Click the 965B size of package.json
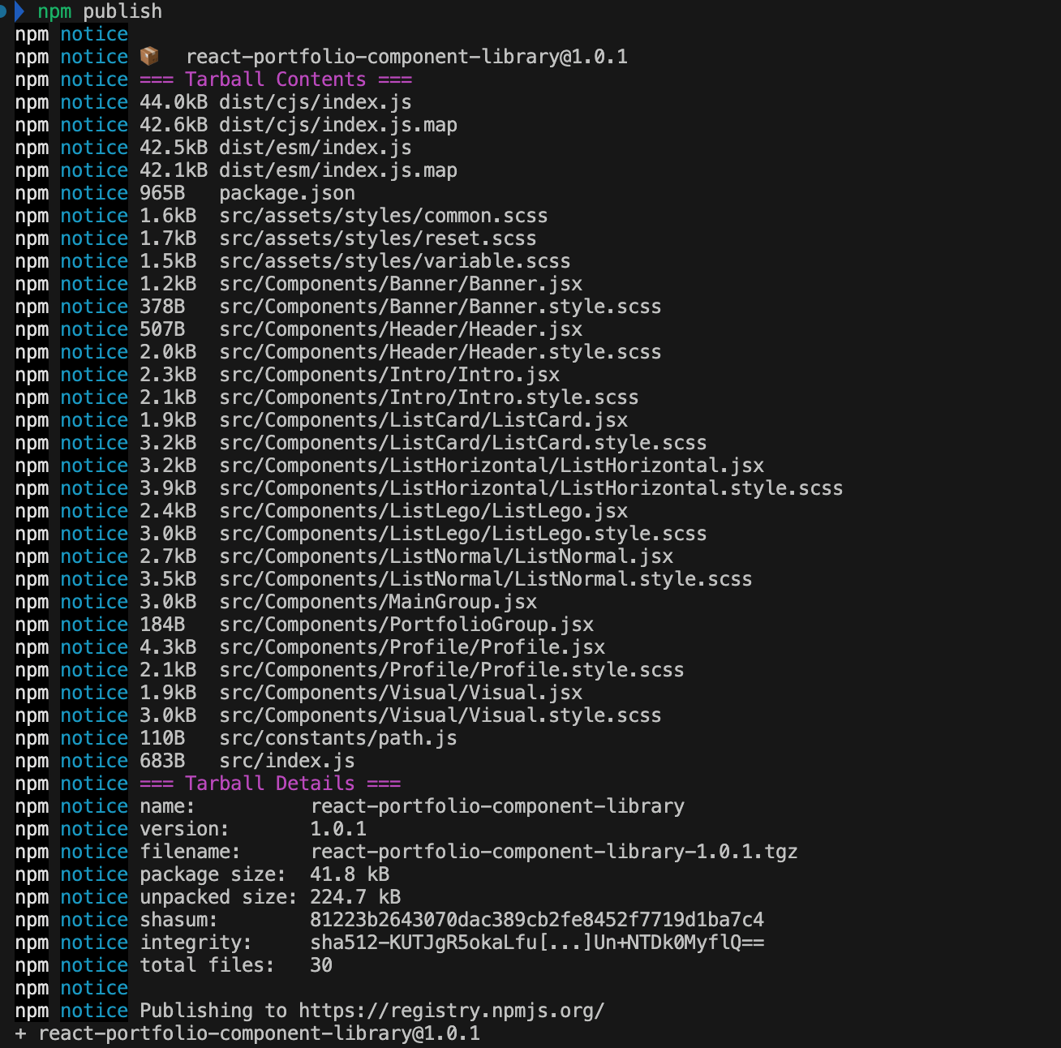 (x=162, y=193)
